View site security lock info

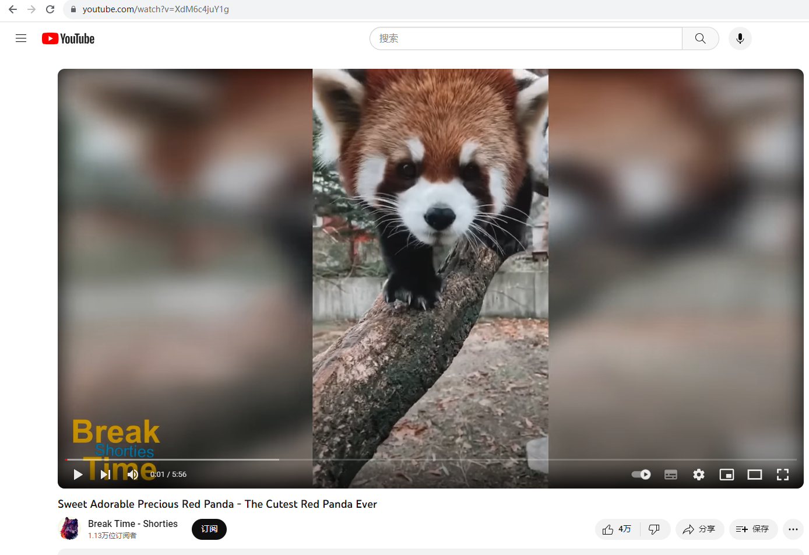(x=73, y=9)
